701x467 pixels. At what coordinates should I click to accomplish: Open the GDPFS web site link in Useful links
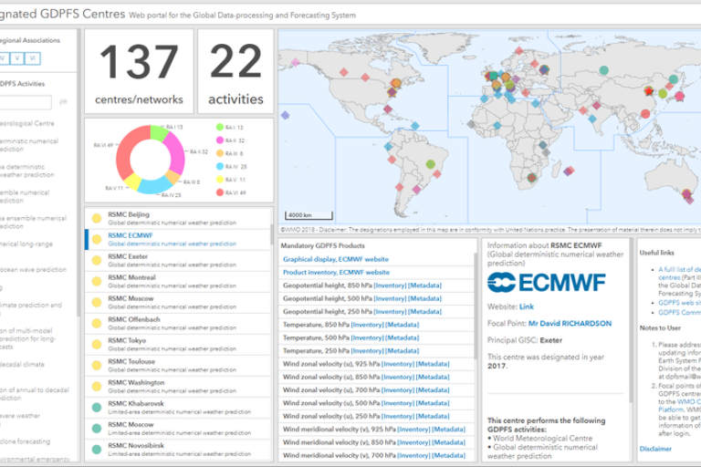679,303
